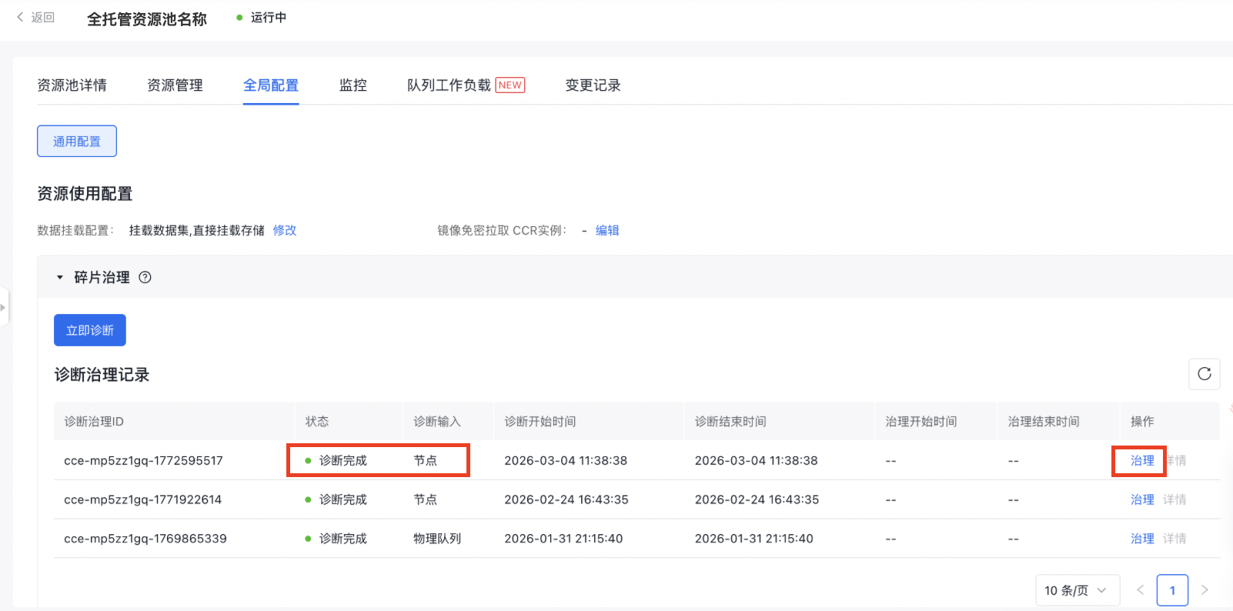Click the 立即诊断 button
The width and height of the screenshot is (1233, 611).
pos(90,330)
